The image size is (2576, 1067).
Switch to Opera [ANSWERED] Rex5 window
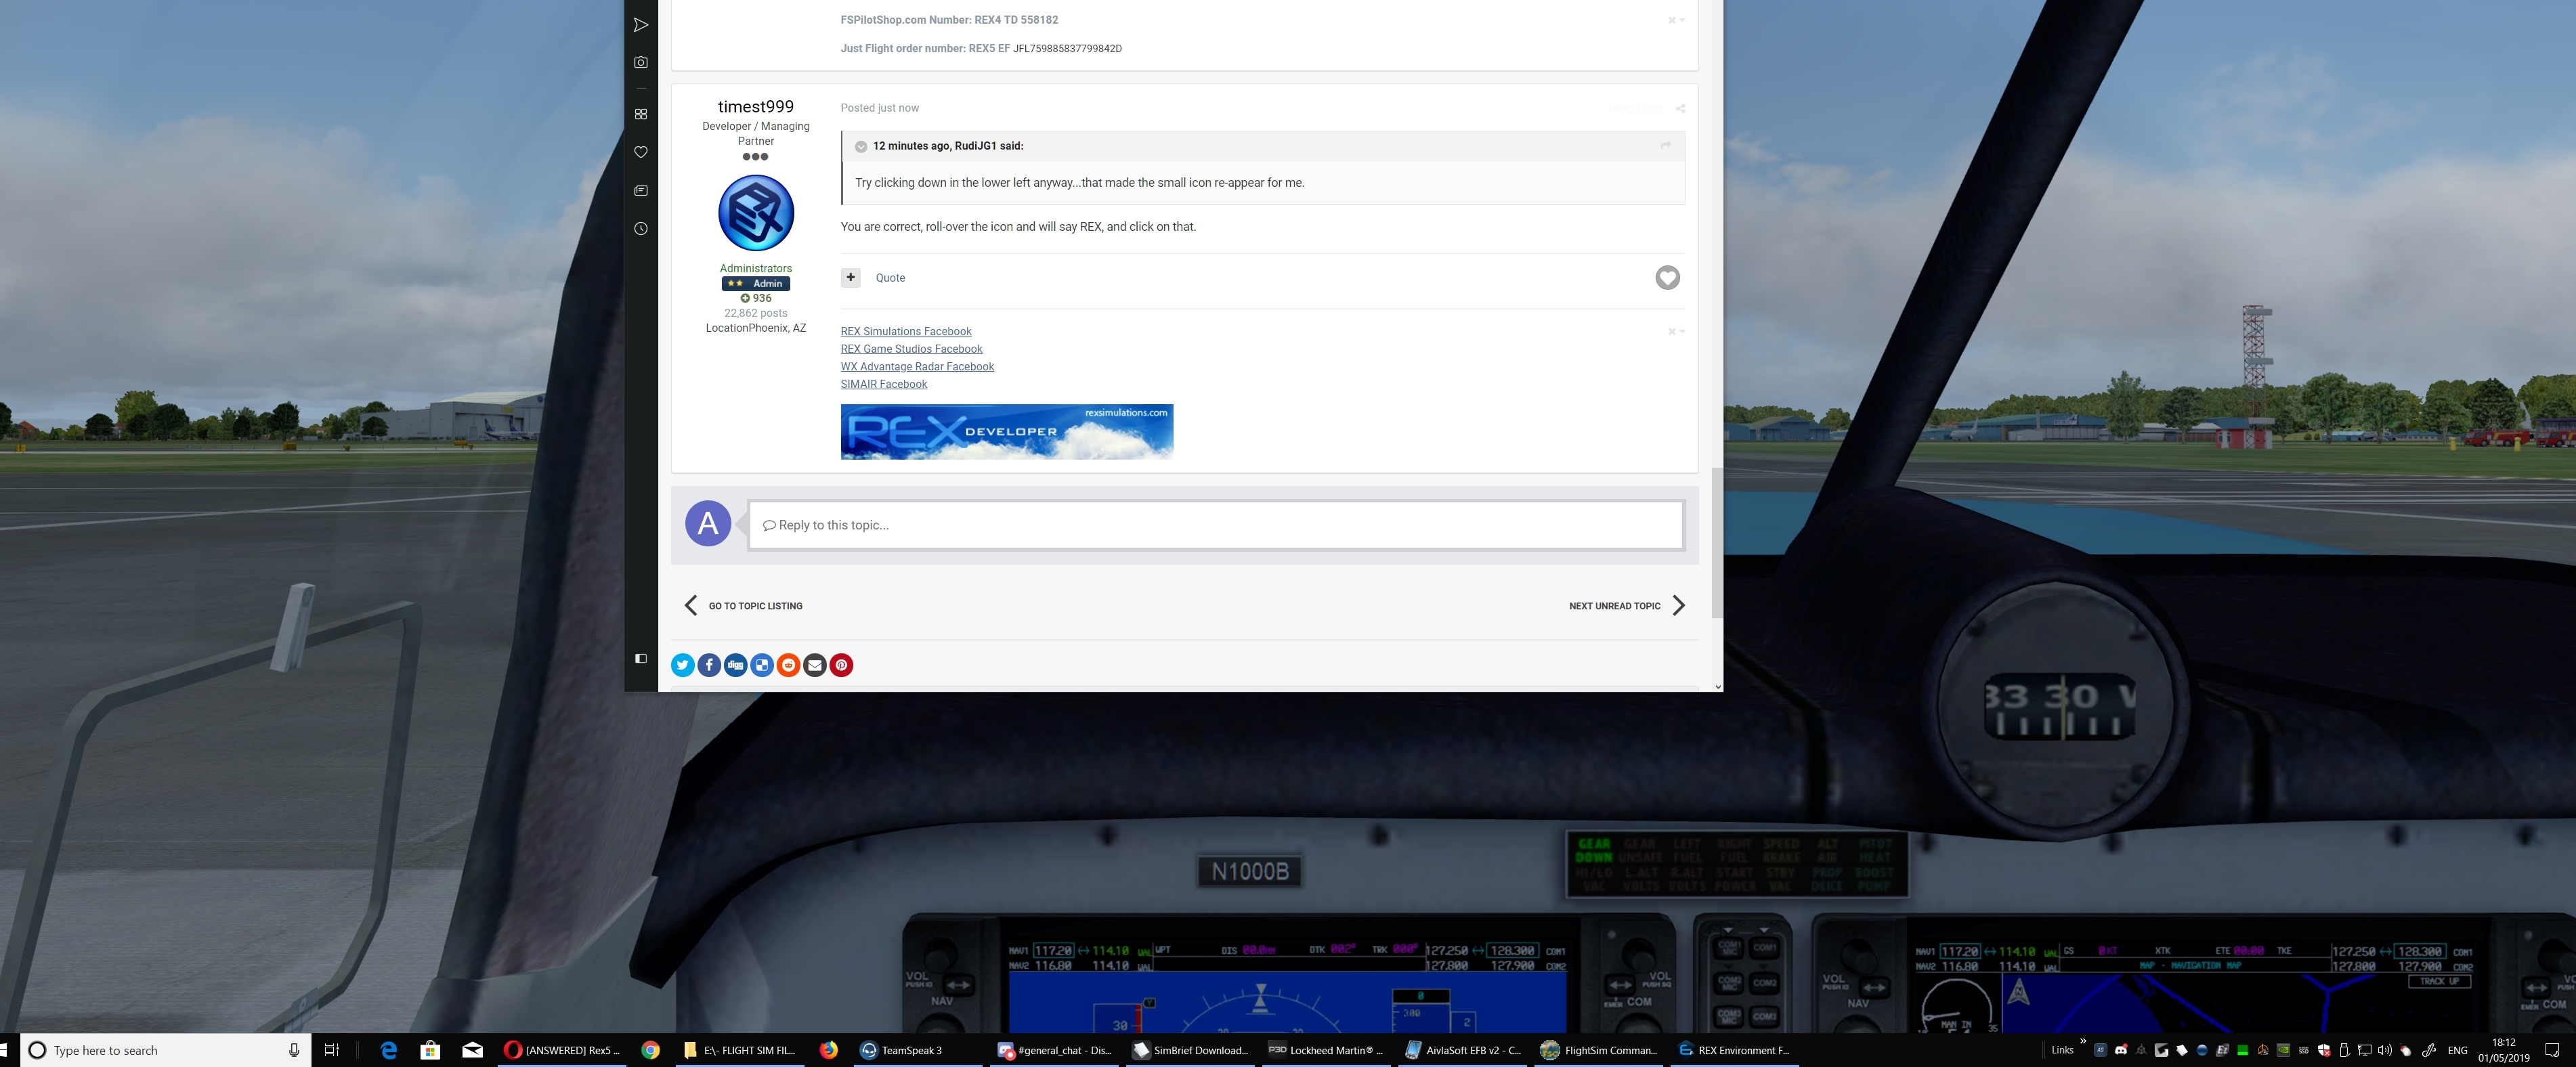(562, 1050)
